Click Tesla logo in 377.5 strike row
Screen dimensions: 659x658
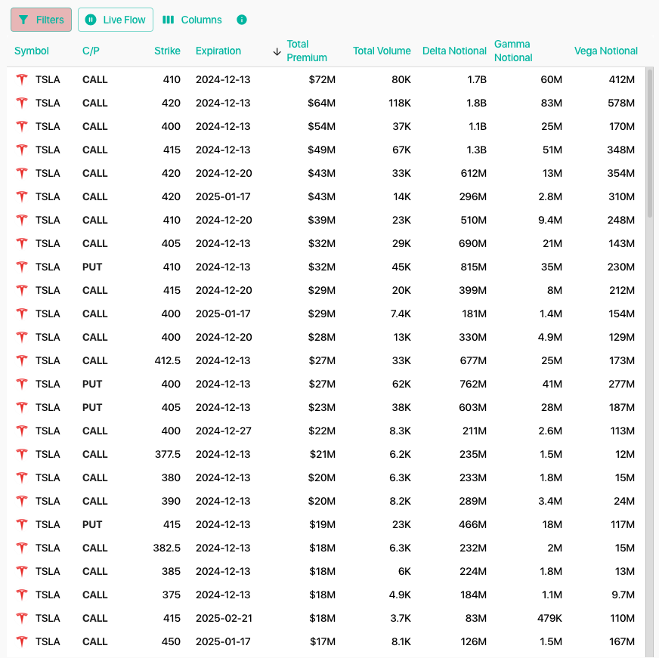tap(22, 454)
